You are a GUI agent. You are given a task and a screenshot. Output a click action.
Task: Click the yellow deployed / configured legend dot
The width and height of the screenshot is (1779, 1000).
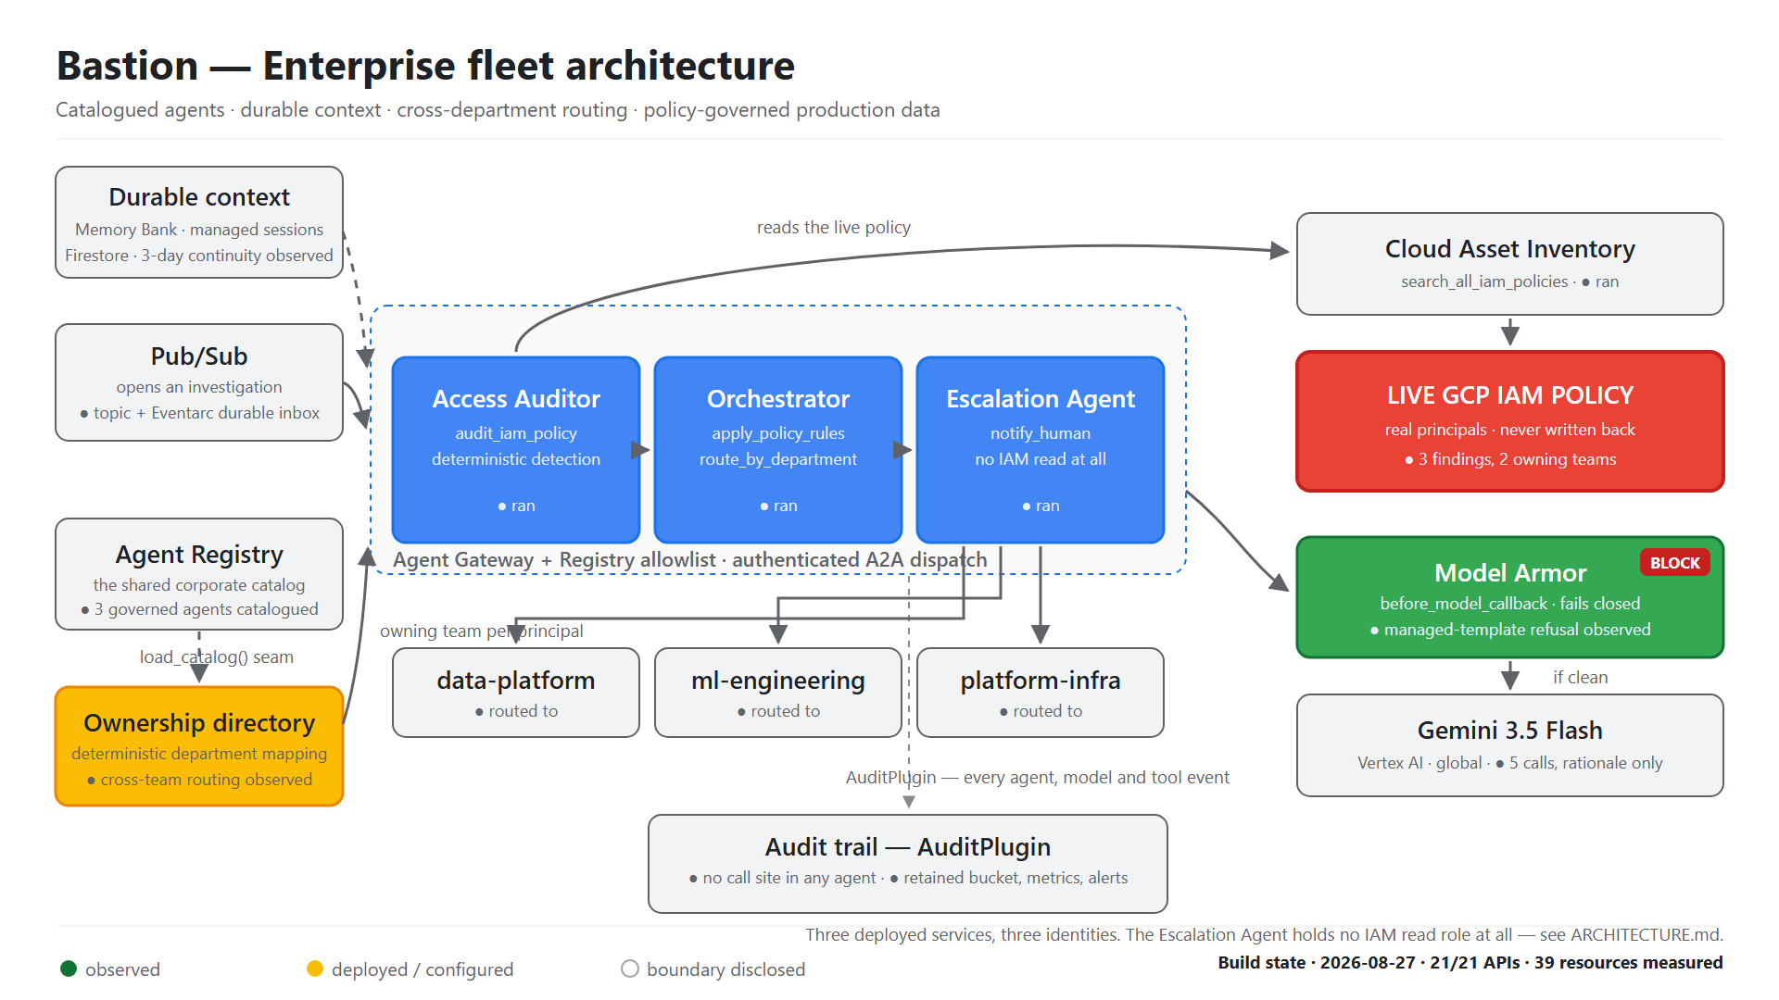tap(315, 969)
